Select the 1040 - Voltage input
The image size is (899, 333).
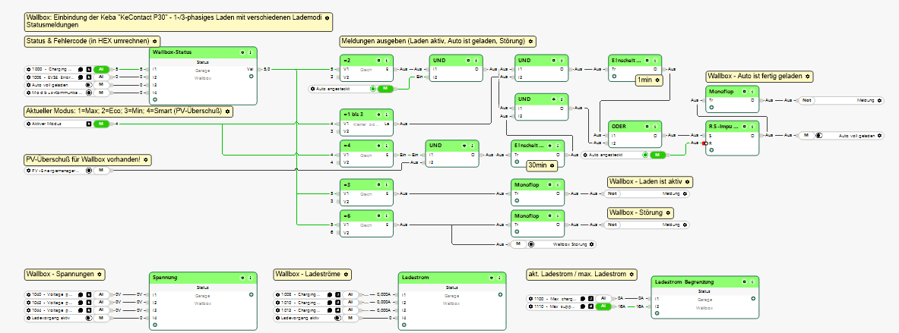[x=68, y=294]
